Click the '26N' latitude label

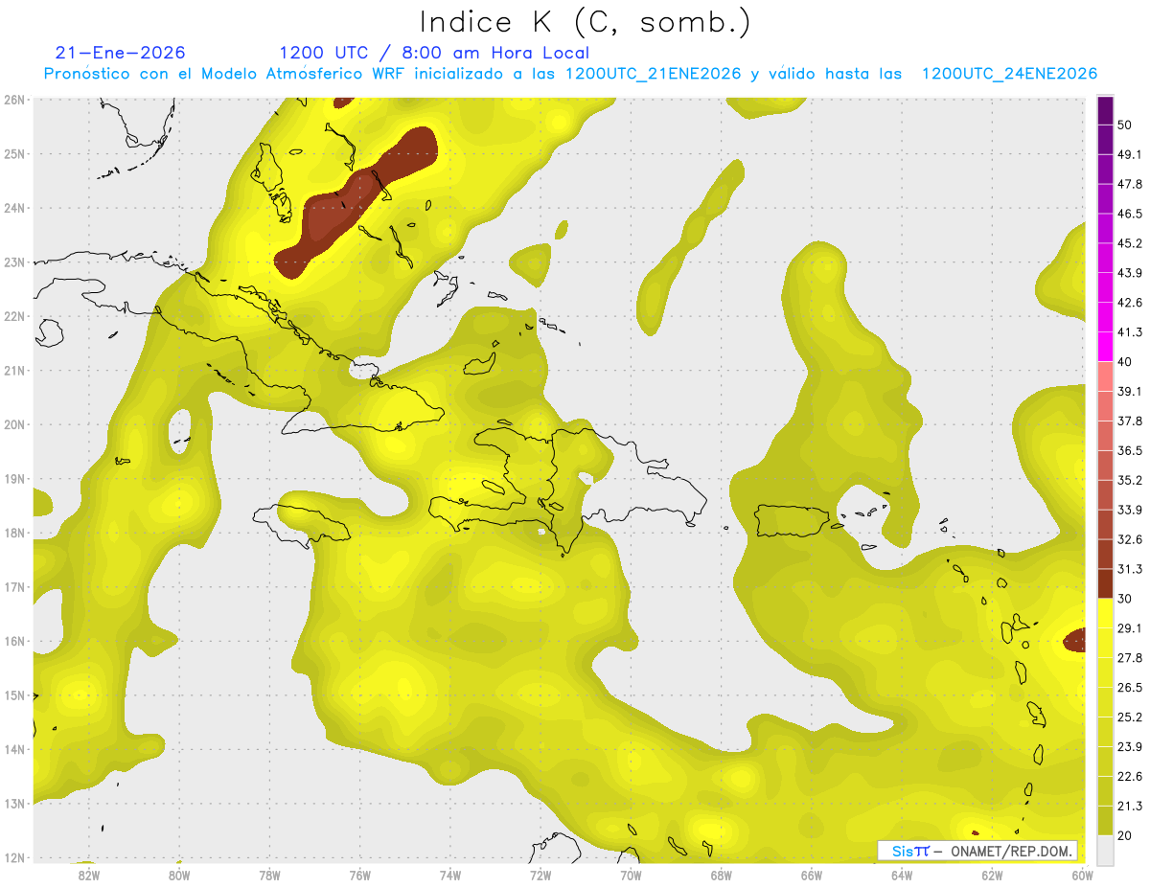14,100
